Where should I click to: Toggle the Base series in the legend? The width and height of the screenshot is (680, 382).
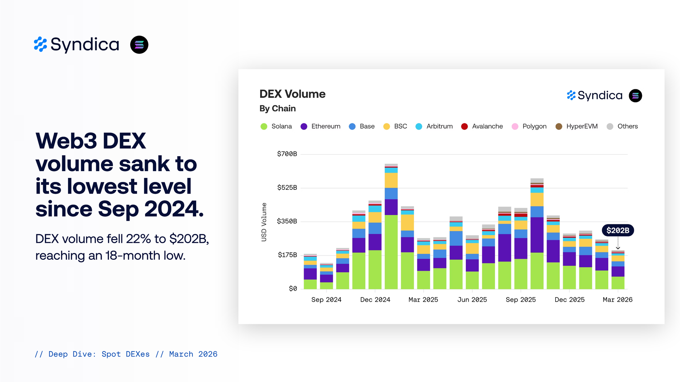(x=367, y=126)
